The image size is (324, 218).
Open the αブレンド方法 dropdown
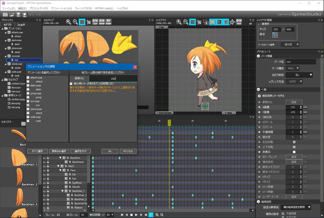pyautogui.click(x=295, y=82)
